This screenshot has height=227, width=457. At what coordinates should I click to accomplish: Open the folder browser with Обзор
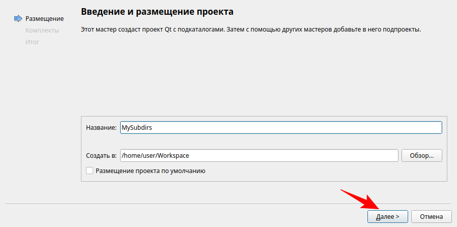point(421,155)
